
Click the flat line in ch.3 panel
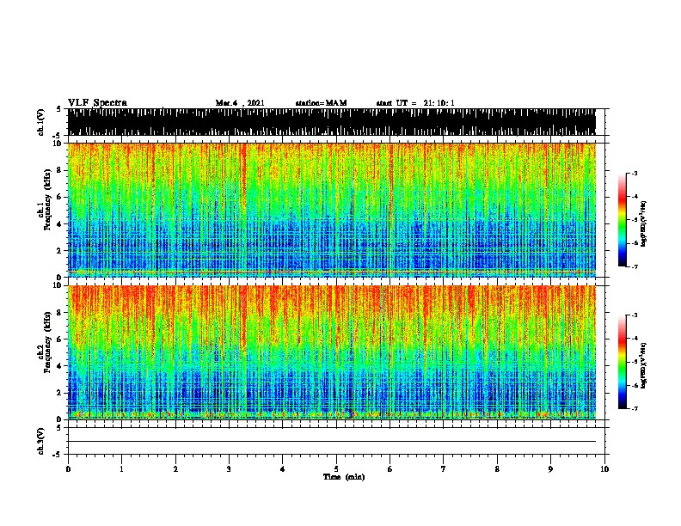click(331, 442)
